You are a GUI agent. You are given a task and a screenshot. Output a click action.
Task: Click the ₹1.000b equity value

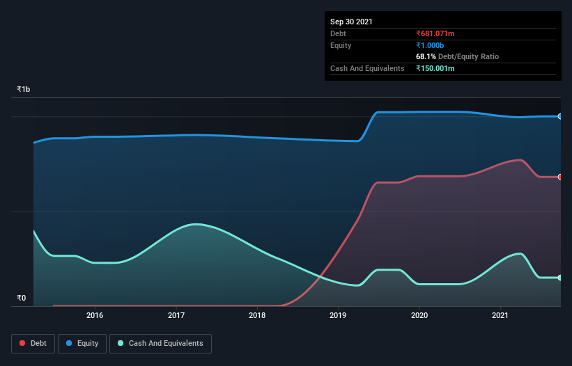tap(430, 45)
